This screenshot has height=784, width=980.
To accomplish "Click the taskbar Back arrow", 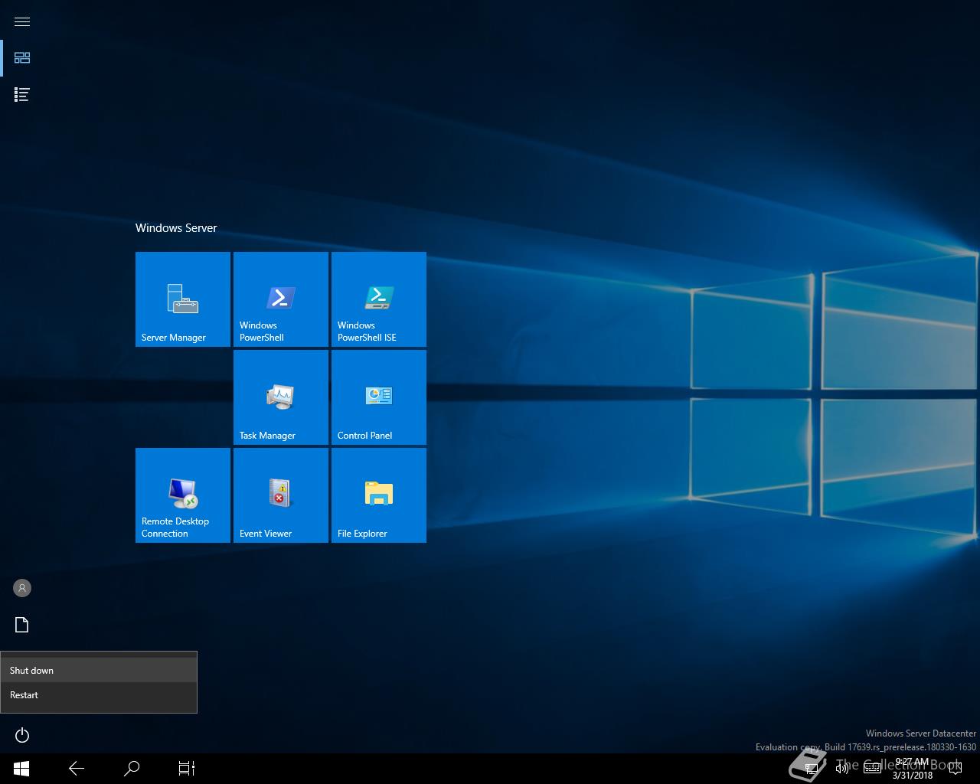I will click(77, 769).
